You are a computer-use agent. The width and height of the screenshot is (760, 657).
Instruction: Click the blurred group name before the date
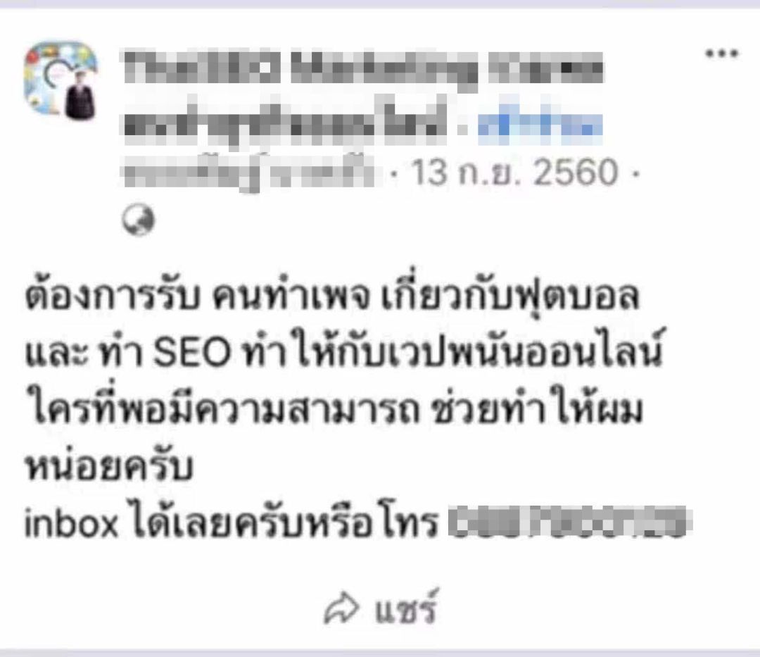(x=250, y=173)
